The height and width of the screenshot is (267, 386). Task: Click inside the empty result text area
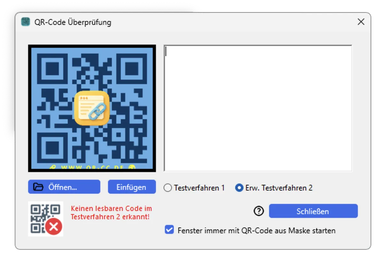[258, 108]
